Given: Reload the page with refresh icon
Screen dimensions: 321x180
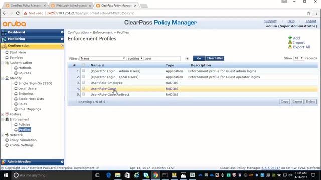Looking at the screenshot, I should [x=18, y=13].
